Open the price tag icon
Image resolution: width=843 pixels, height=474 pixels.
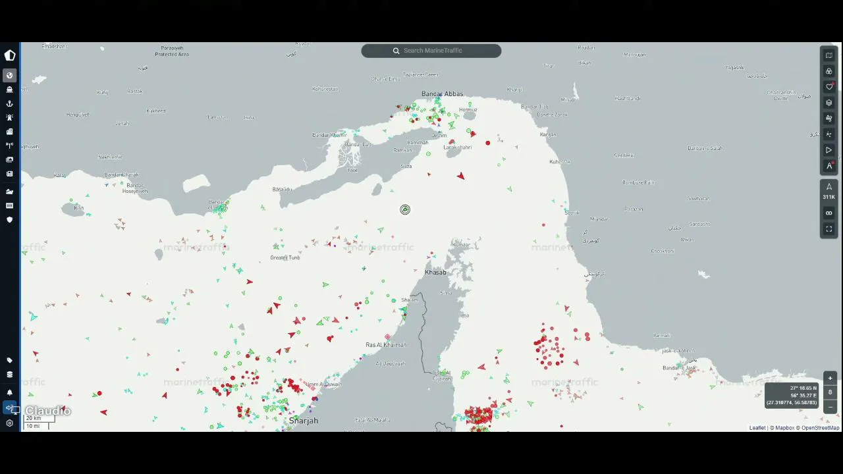pyautogui.click(x=9, y=361)
